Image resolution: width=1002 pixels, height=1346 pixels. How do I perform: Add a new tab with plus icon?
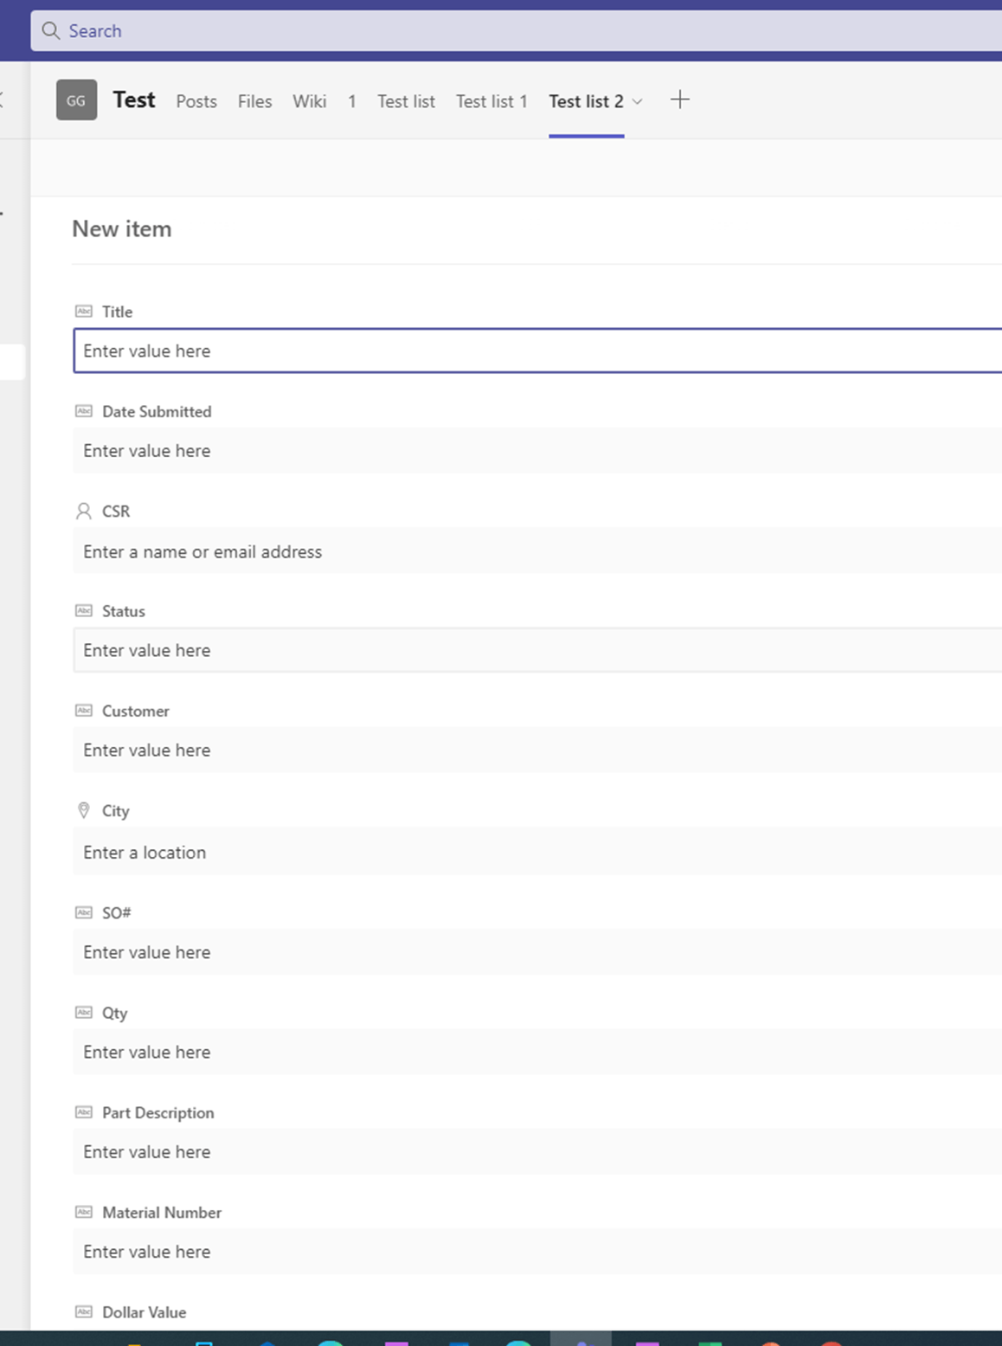pyautogui.click(x=680, y=100)
